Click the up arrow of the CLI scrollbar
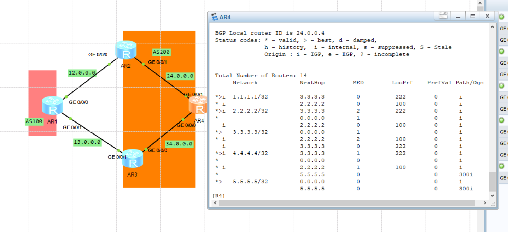The image size is (508, 232). tap(492, 26)
